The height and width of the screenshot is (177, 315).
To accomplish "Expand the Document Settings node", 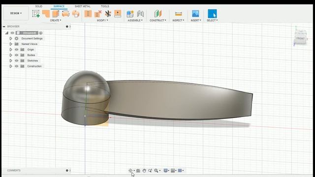I will coord(11,38).
